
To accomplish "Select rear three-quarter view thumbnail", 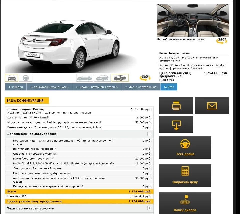I will [x=120, y=78].
